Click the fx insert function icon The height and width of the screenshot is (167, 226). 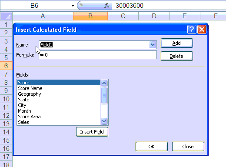coord(107,6)
